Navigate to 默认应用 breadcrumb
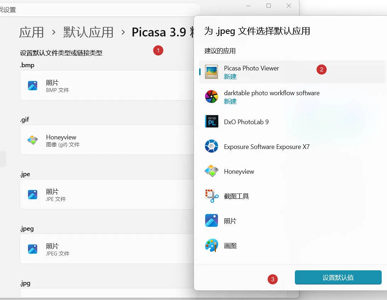This screenshot has height=300, width=387. (x=88, y=32)
